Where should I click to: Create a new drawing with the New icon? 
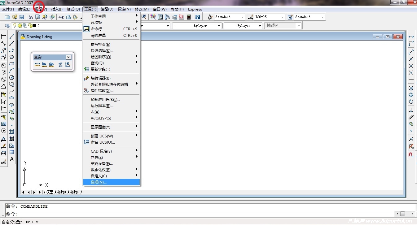[7, 17]
